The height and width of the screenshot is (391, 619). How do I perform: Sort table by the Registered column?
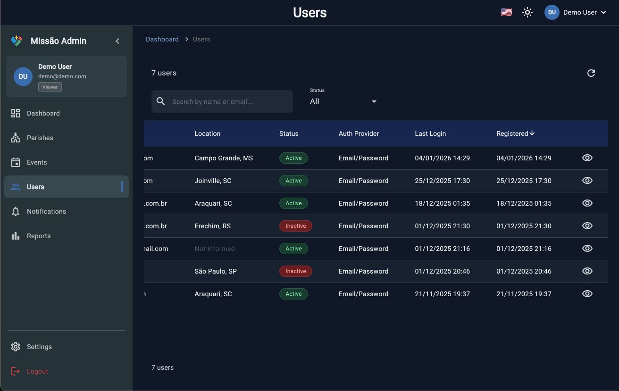tap(512, 133)
